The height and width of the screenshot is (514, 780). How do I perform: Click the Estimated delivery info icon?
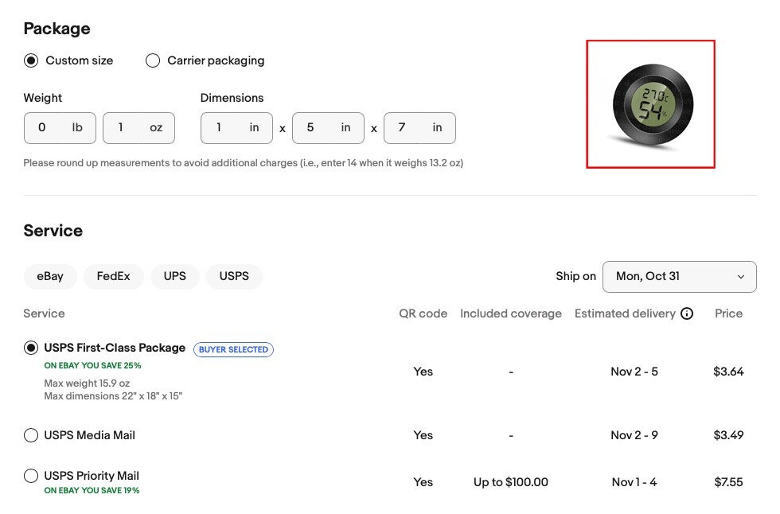click(x=687, y=313)
